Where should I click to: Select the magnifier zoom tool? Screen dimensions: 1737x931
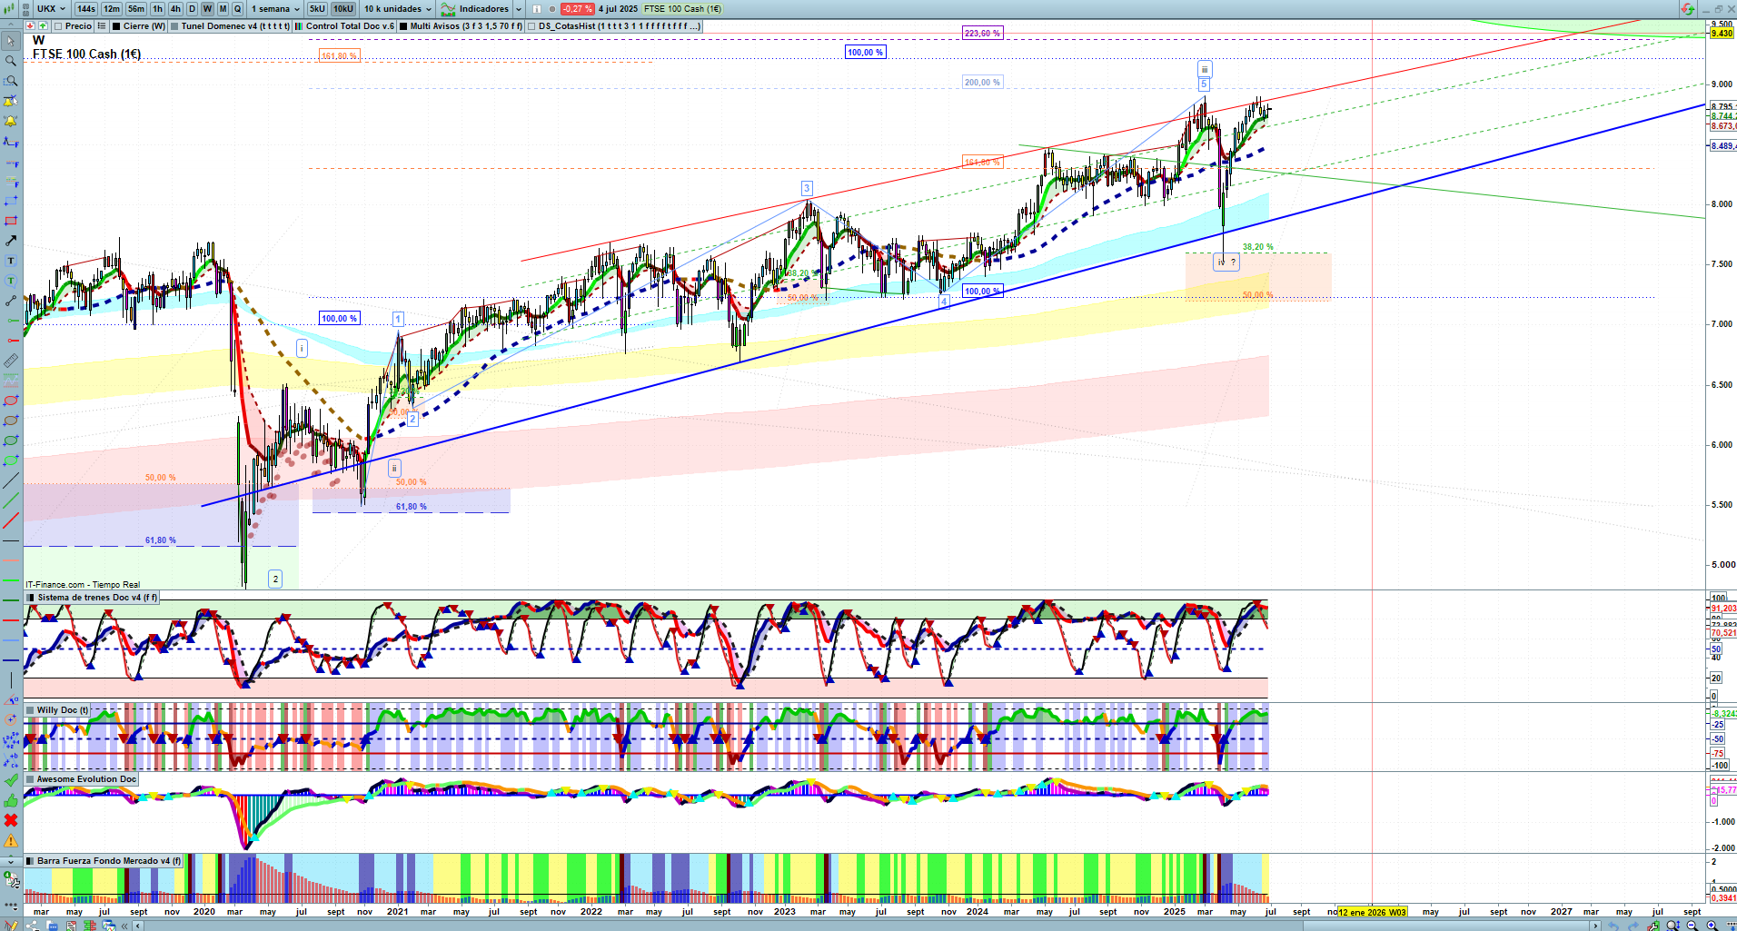point(11,61)
